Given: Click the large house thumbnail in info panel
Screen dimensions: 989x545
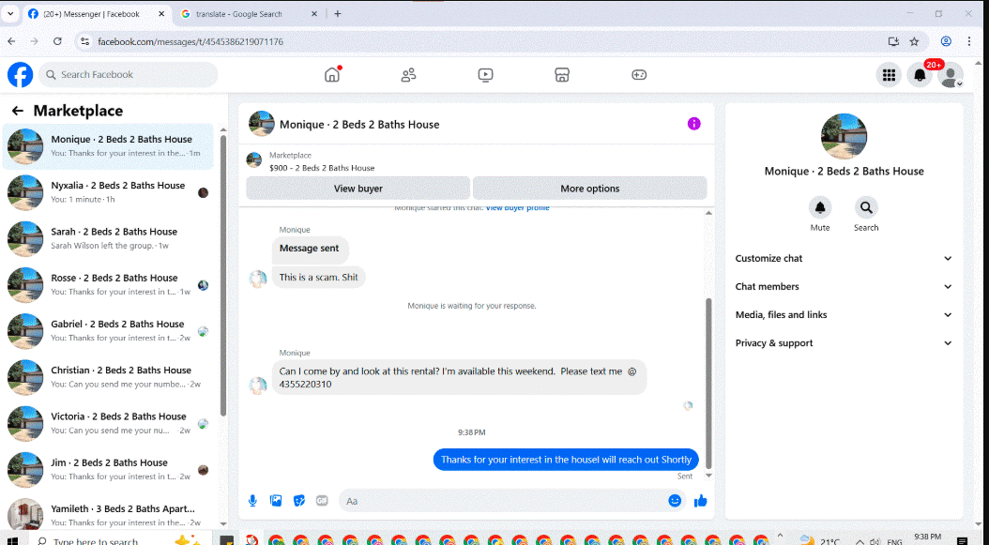Looking at the screenshot, I should click(844, 136).
